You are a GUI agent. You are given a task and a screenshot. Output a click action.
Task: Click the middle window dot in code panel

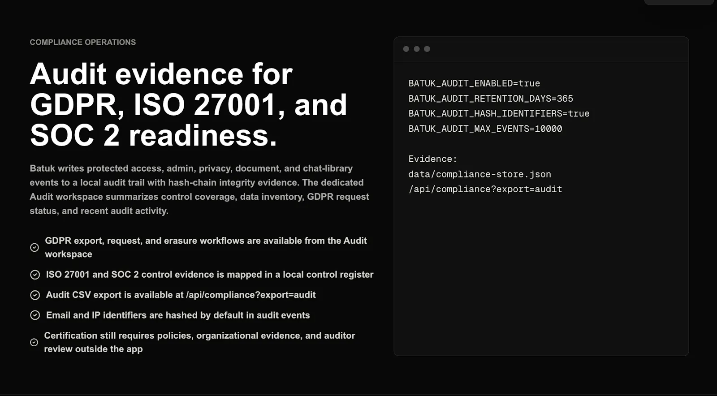(x=417, y=49)
